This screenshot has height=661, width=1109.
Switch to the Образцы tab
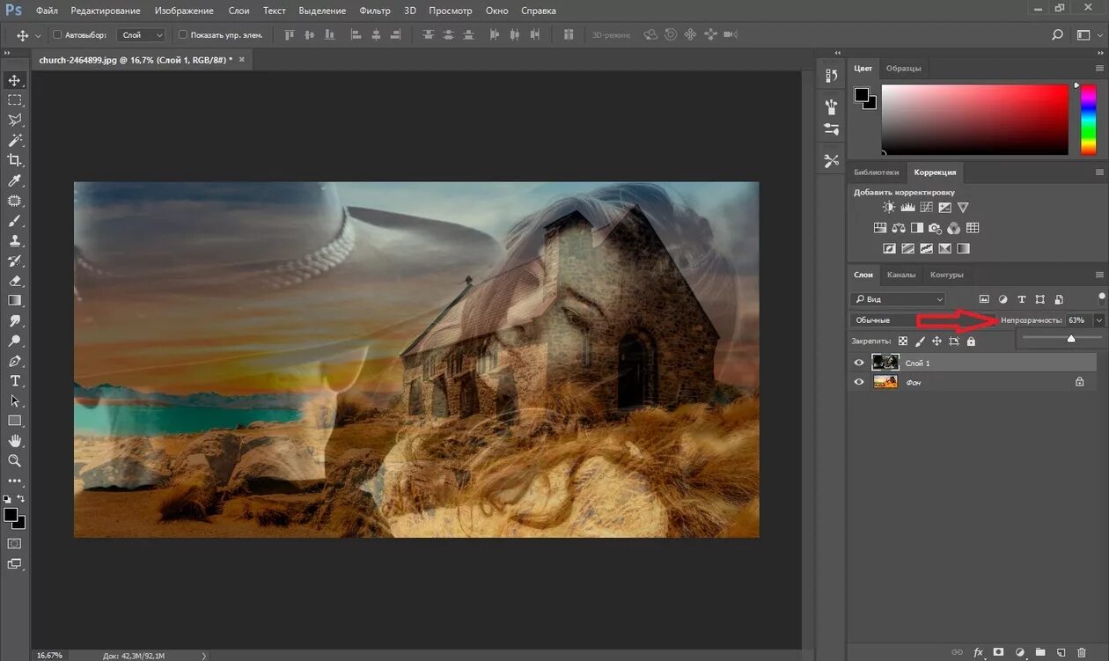[x=904, y=68]
